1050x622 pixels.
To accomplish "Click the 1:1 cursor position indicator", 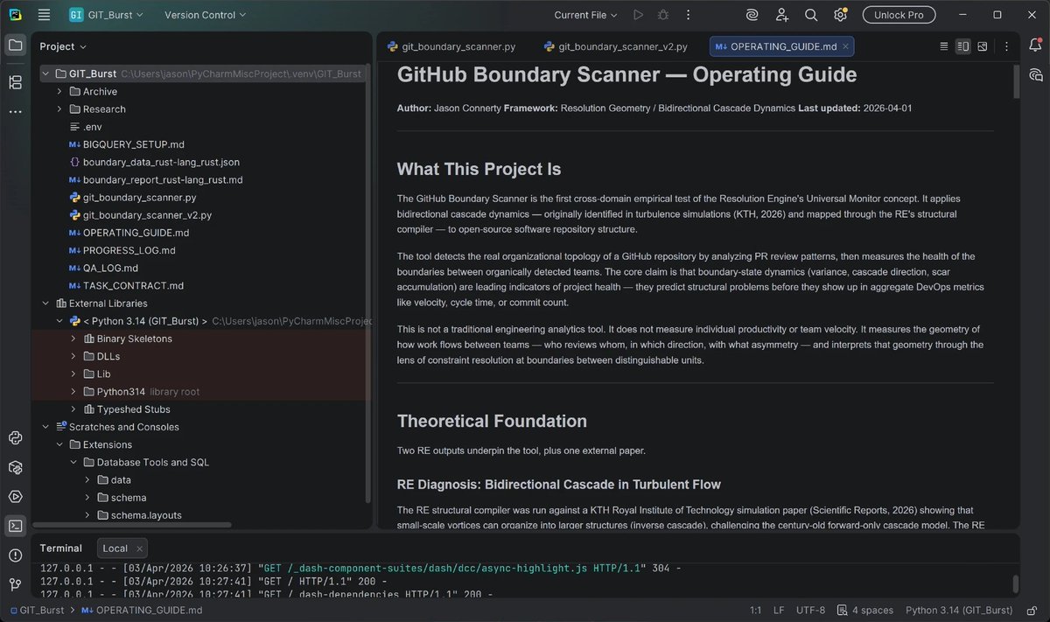I will tap(754, 610).
